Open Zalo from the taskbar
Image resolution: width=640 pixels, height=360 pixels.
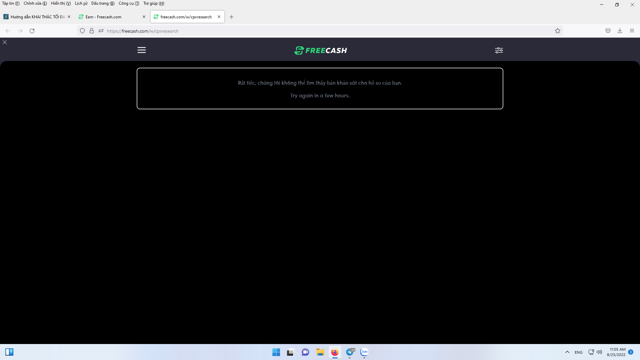coord(364,352)
